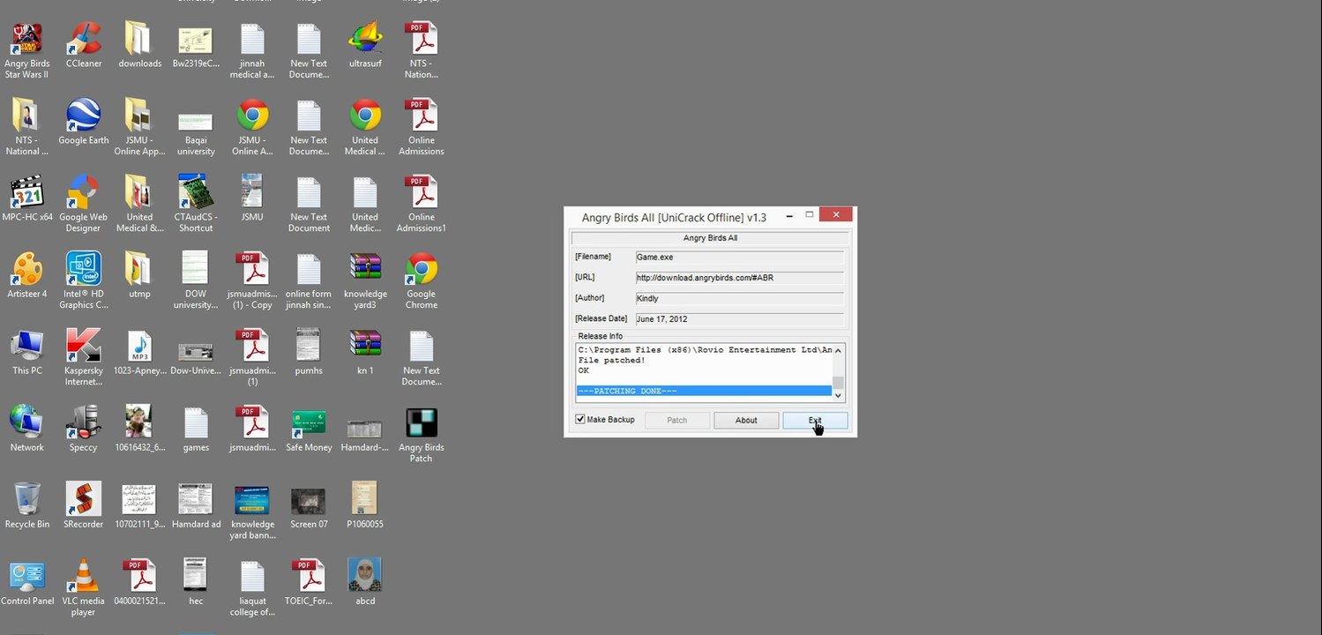The width and height of the screenshot is (1322, 635).
Task: Select the Hamdard ad image file
Action: click(196, 499)
